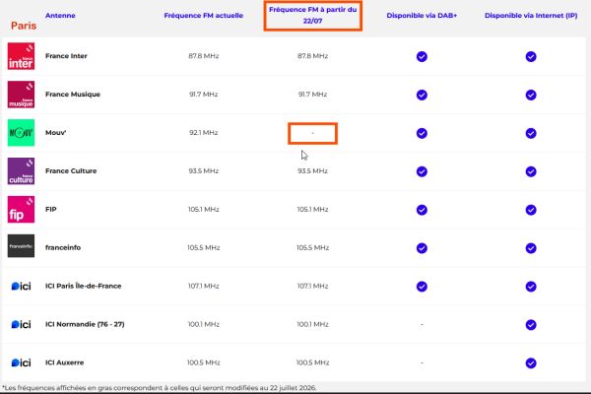
Task: Click ICI Normandie Internet checkmark
Action: [531, 325]
